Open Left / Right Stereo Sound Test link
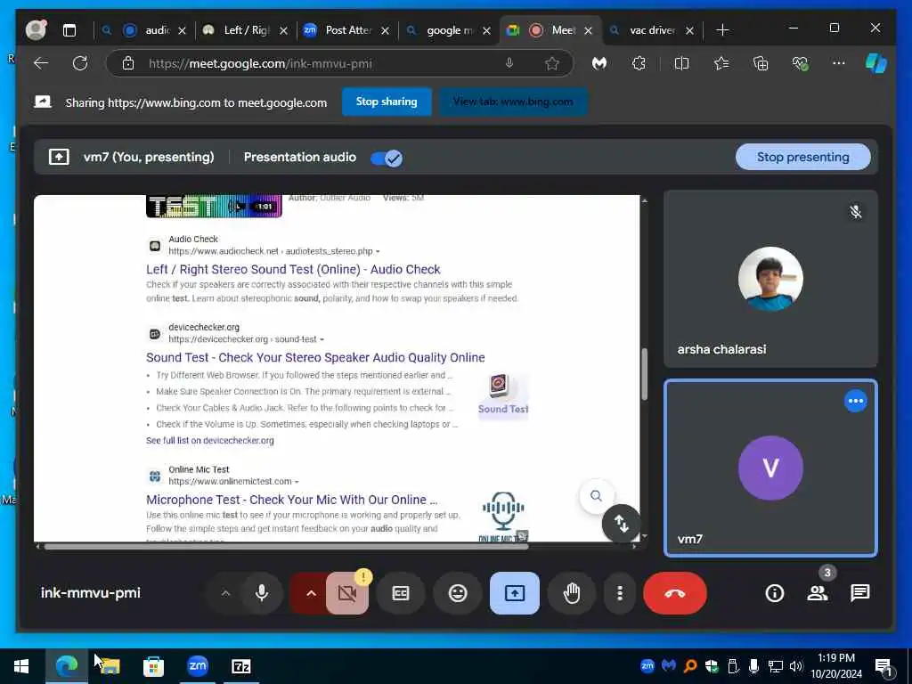 293,269
